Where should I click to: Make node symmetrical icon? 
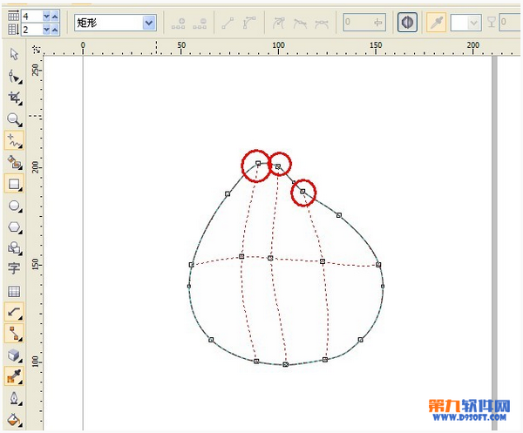322,24
